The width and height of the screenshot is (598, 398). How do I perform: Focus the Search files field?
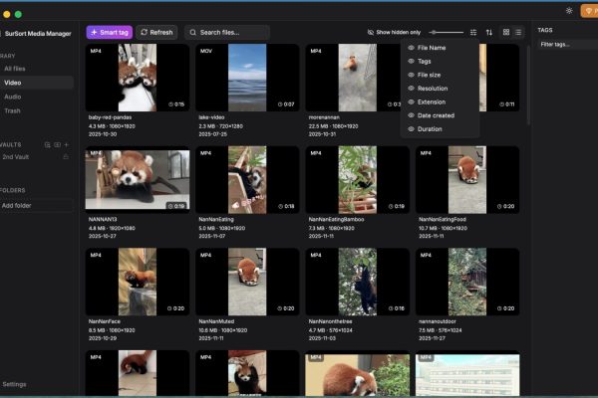coord(227,33)
